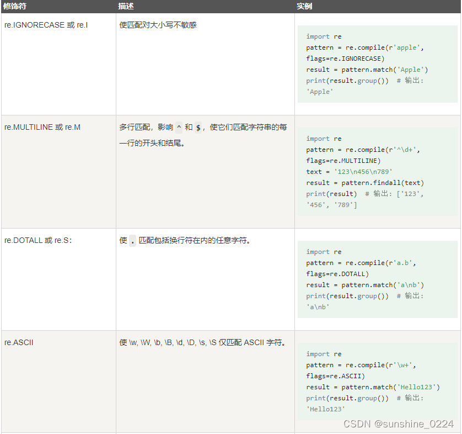Click the flags=re.DOTALL code line

pos(338,274)
